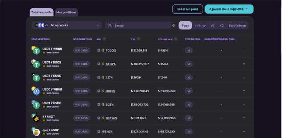
Task: Open APR details 81.83%
Action: (x=110, y=91)
